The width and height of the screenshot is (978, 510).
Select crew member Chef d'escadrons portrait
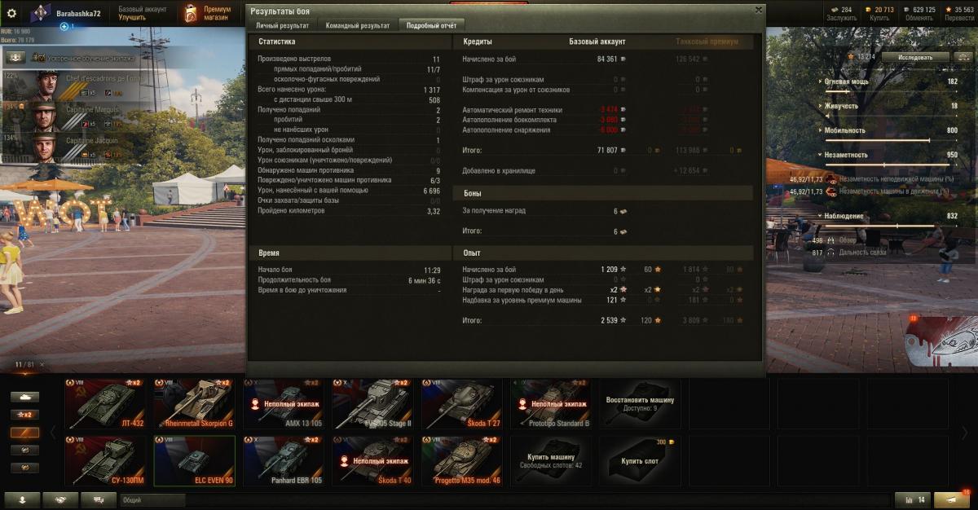pyautogui.click(x=46, y=87)
